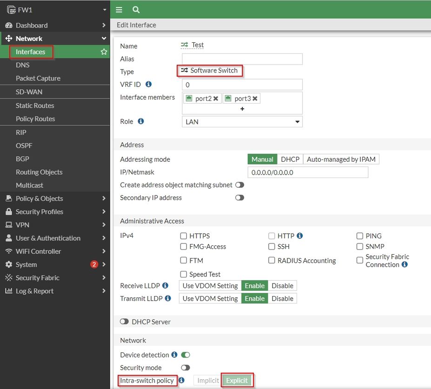Image resolution: width=431 pixels, height=389 pixels.
Task: Enable HTTPS administrative access checkbox
Action: click(184, 236)
